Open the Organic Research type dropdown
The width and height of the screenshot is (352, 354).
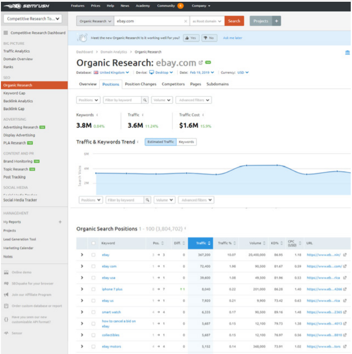(95, 21)
